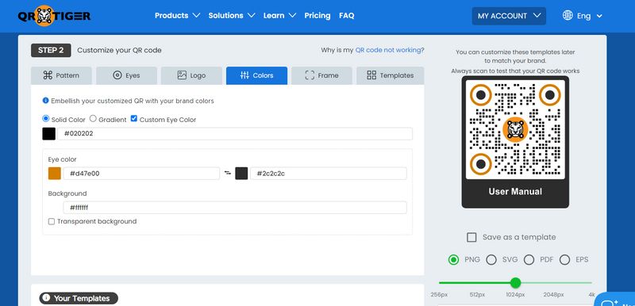Select PNG download format

[x=453, y=259]
